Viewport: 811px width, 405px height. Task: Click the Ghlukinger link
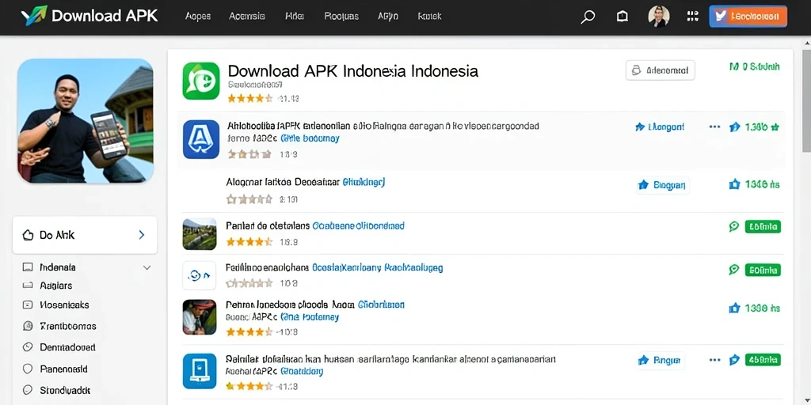coord(364,183)
